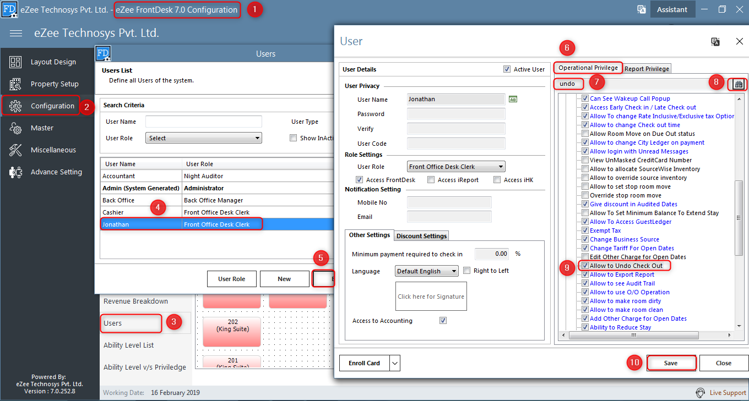Click the search binoculars icon in privileges
This screenshot has height=401, width=749.
pos(739,84)
